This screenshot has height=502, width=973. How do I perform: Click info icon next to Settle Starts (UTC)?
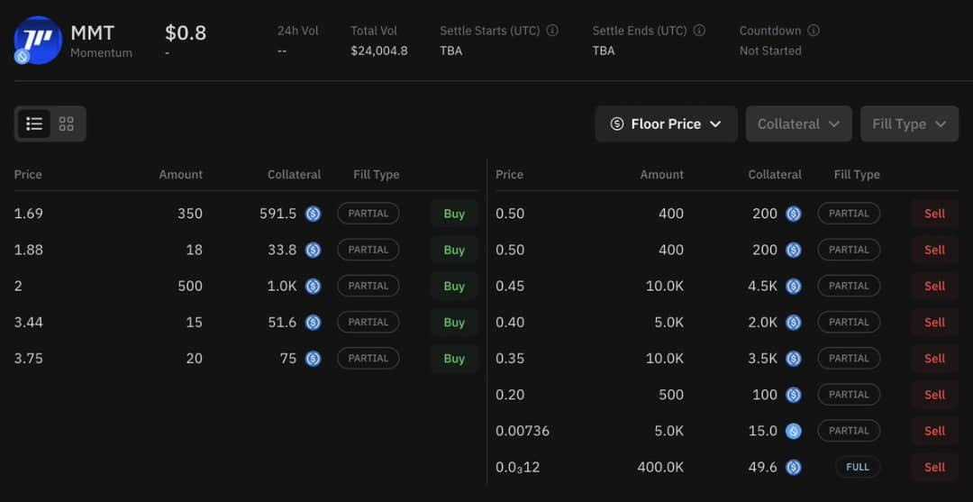[552, 31]
